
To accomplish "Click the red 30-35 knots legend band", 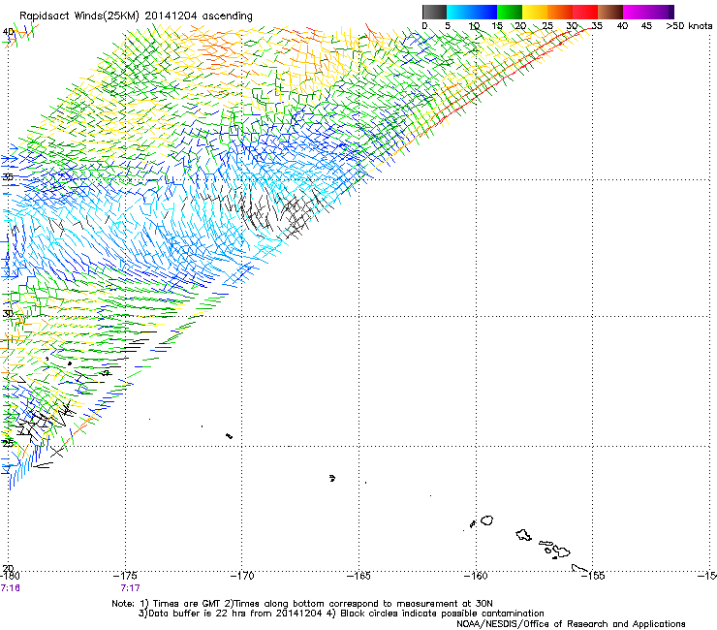I will 585,12.
